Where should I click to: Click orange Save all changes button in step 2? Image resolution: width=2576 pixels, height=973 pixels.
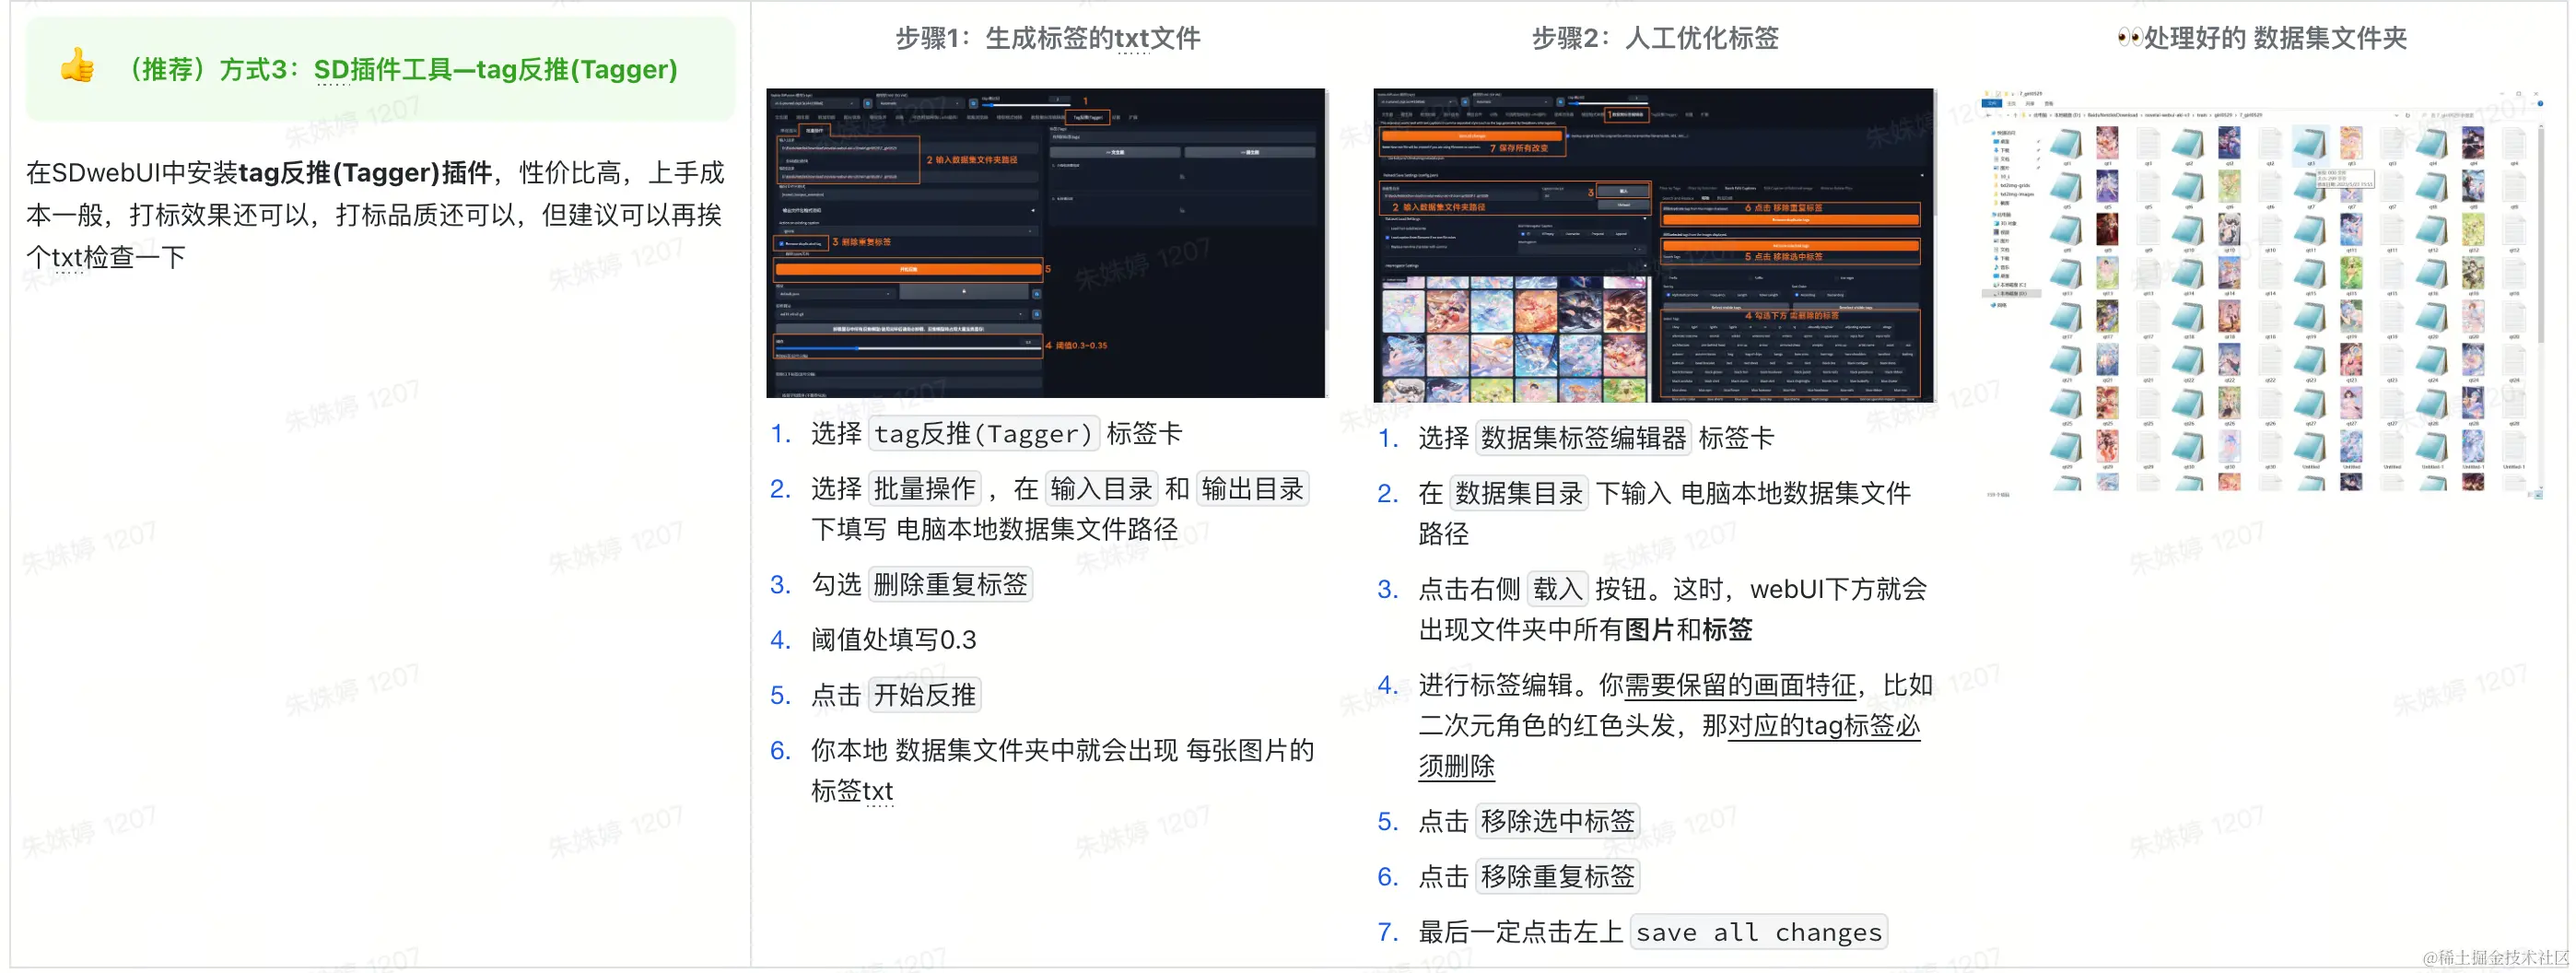coord(1473,136)
